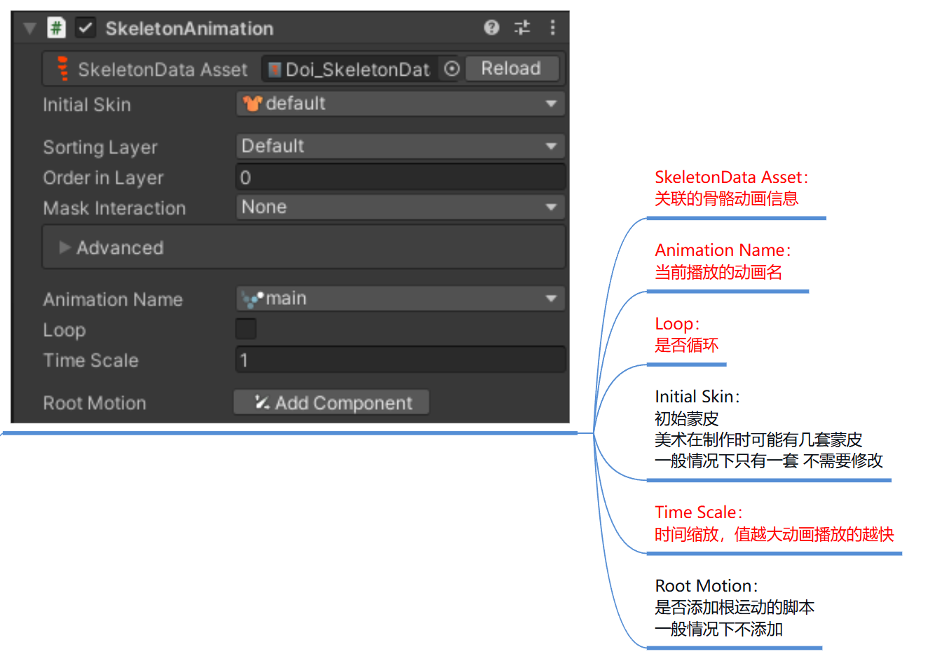
Task: Click the 'Loop:' red annotation heading
Action: (x=677, y=324)
